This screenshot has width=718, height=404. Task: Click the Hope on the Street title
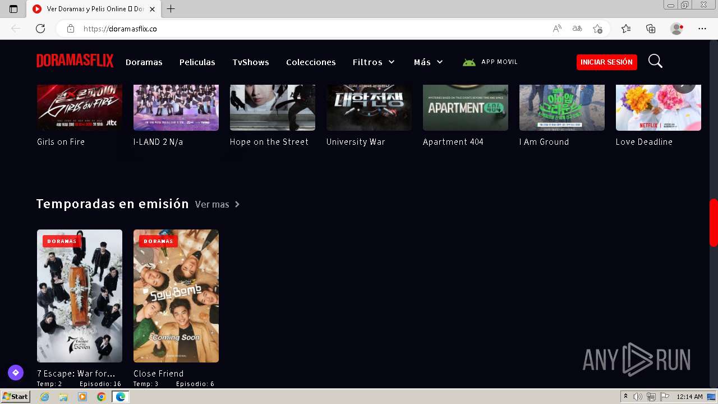click(x=269, y=142)
